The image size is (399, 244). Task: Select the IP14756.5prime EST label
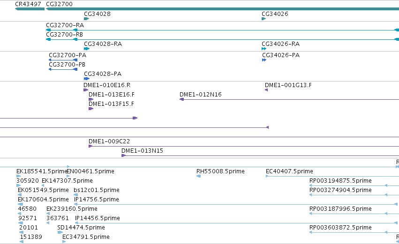97,200
